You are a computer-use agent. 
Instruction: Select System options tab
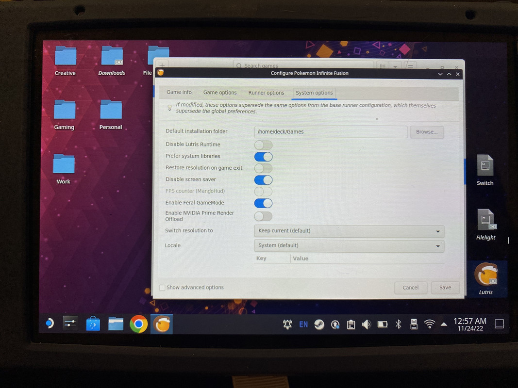(x=314, y=93)
